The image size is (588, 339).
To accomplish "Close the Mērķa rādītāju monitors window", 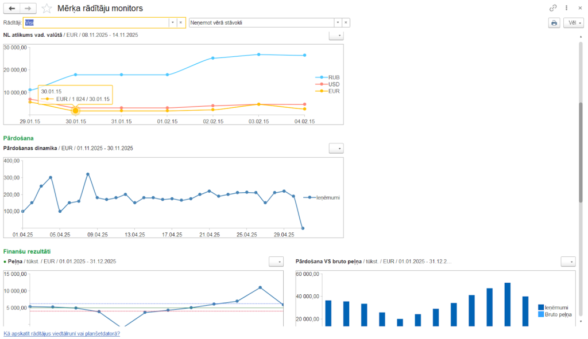I will (579, 8).
